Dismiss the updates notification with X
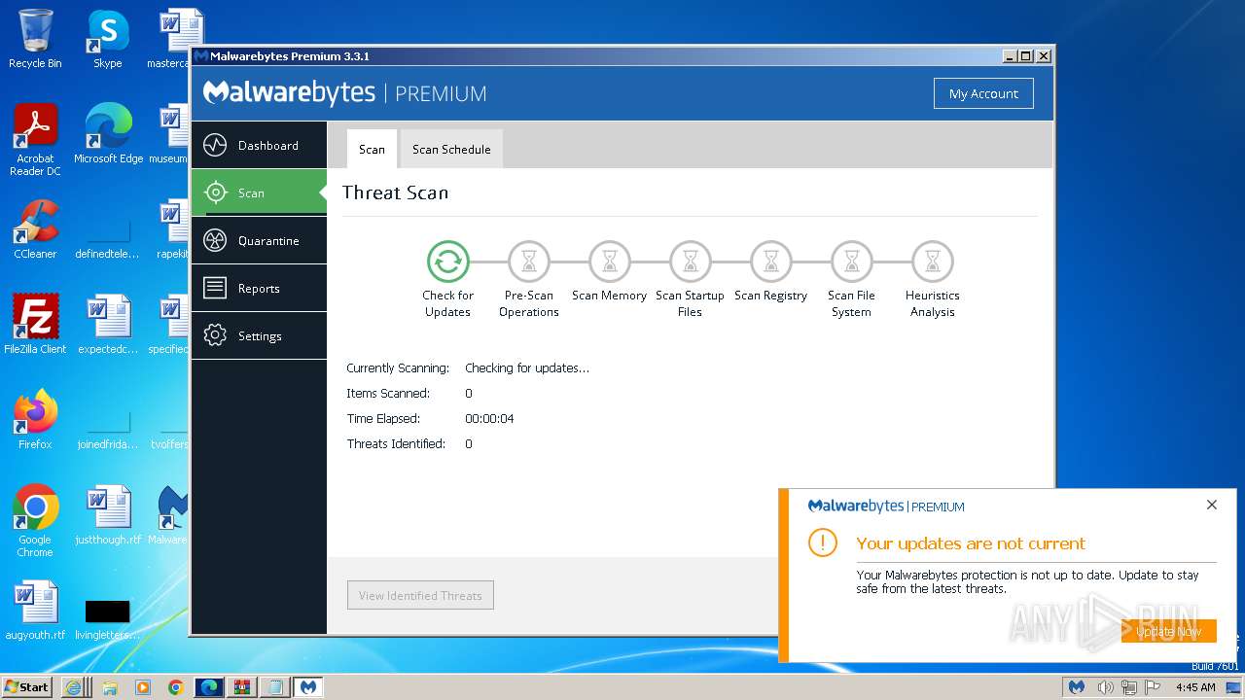The image size is (1245, 700). (1211, 505)
